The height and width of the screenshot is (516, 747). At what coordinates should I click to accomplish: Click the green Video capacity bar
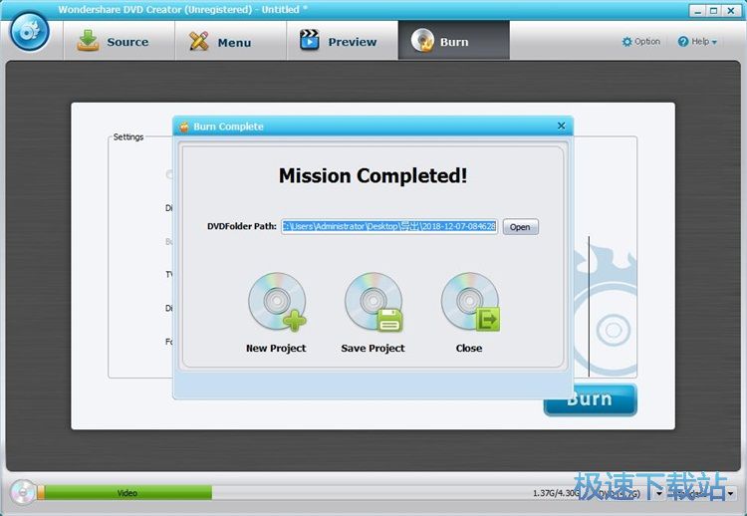point(127,493)
